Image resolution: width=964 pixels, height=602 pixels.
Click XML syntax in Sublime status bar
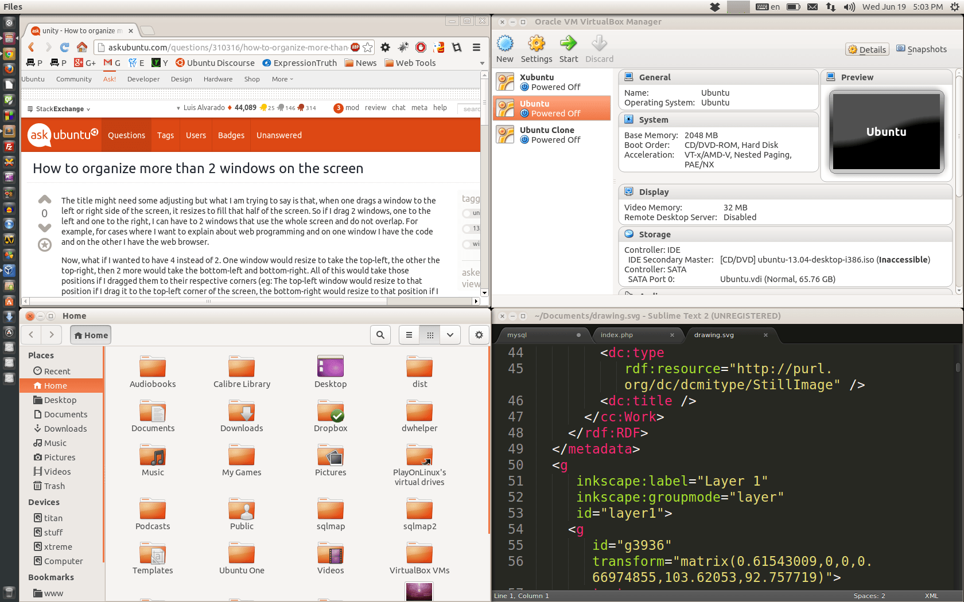(x=931, y=596)
